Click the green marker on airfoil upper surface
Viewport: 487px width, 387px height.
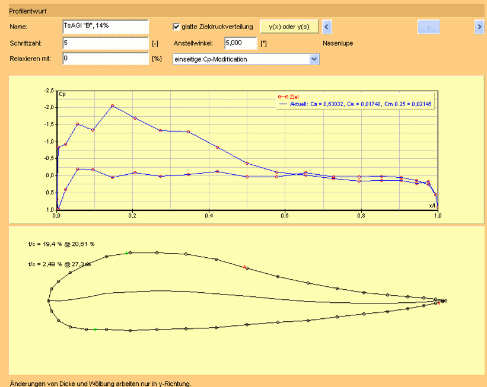click(x=127, y=253)
